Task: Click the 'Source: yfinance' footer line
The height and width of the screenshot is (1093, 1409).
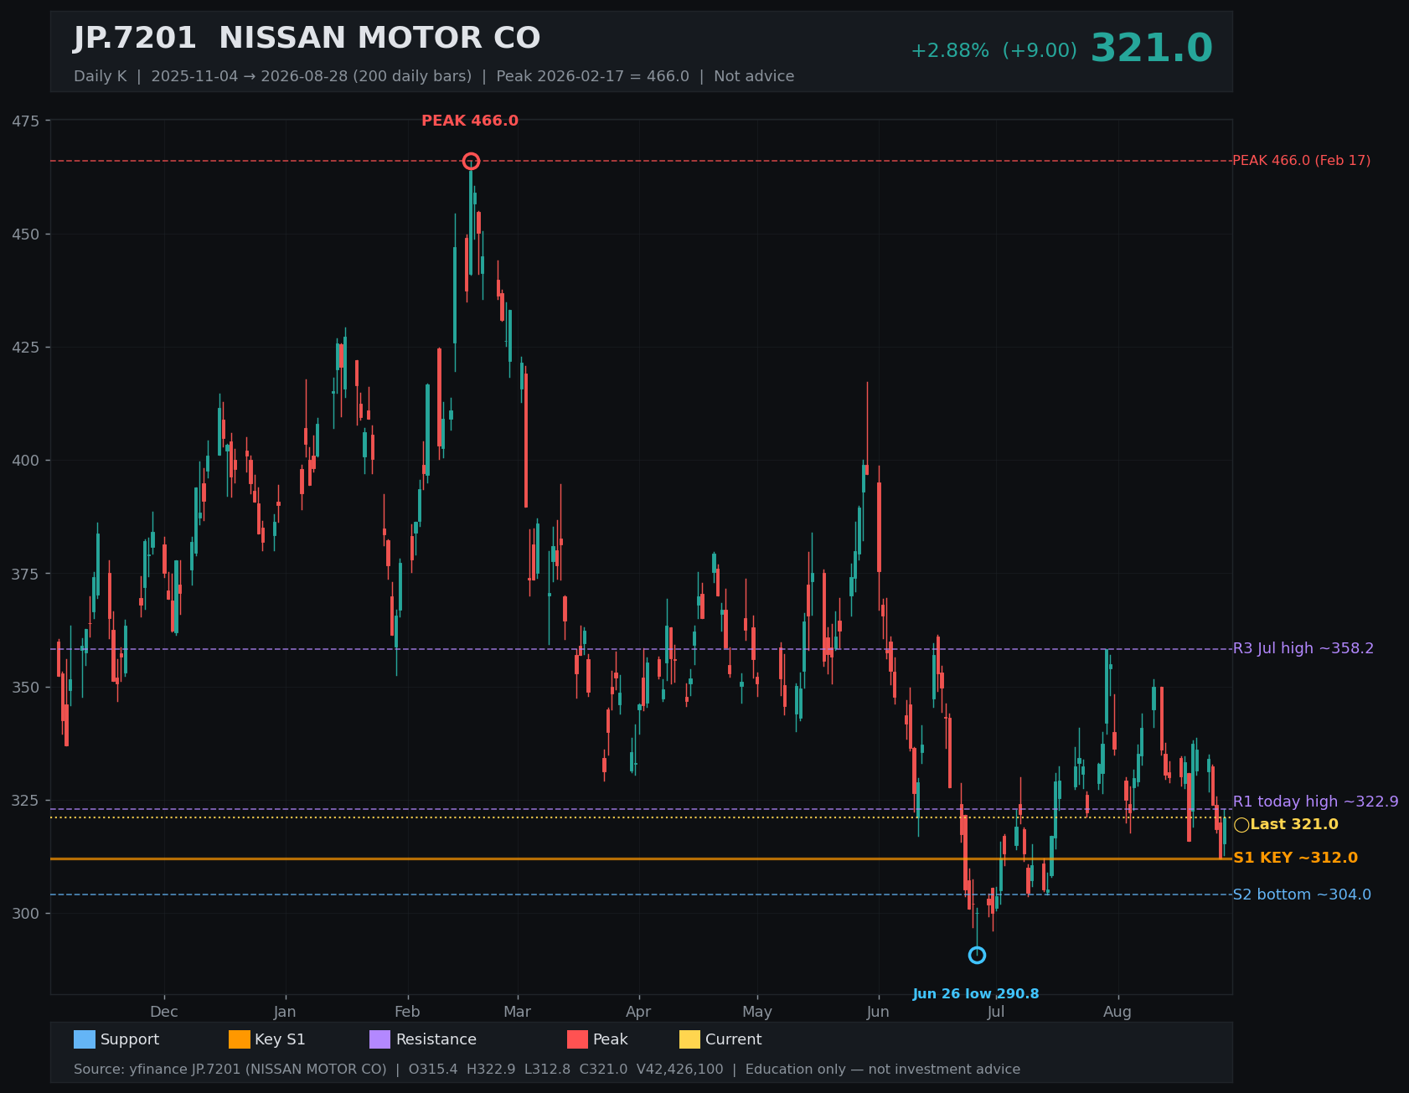Action: tap(547, 1070)
